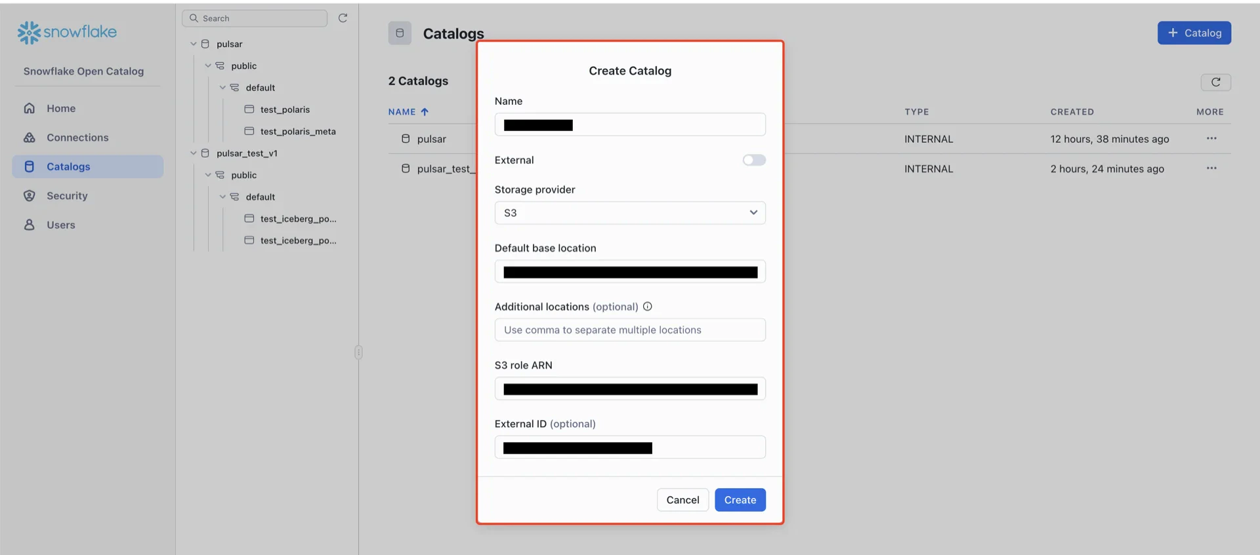This screenshot has height=555, width=1260.
Task: Toggle the External switch
Action: coord(754,160)
